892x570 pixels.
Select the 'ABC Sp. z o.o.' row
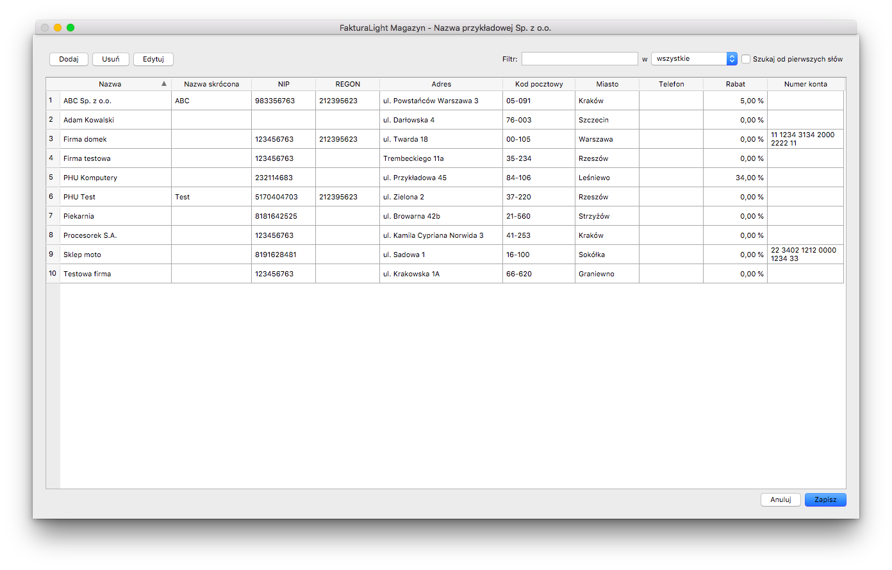(445, 101)
